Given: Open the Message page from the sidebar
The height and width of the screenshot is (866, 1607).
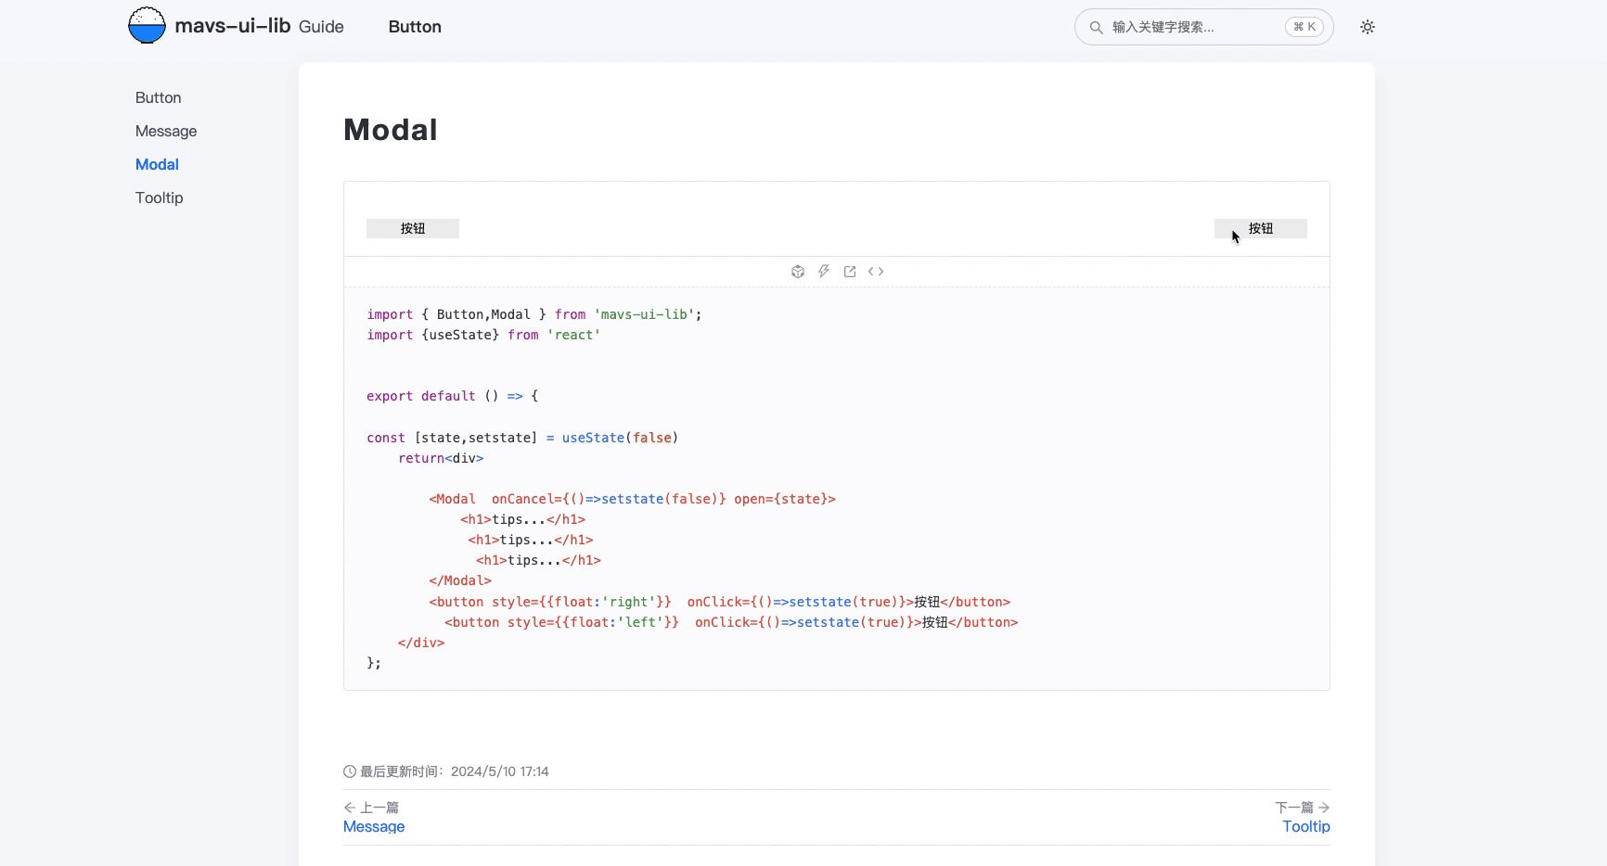Looking at the screenshot, I should coord(165,131).
